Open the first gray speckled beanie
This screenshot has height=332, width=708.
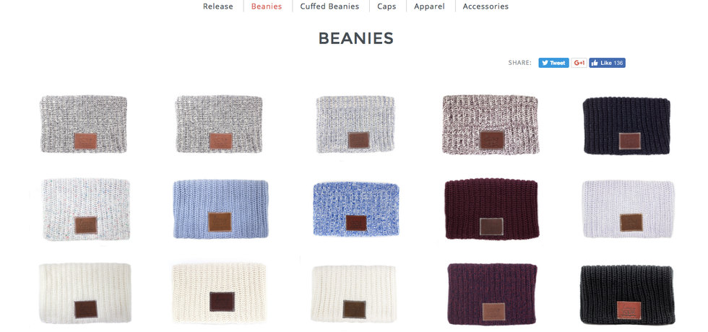point(83,123)
